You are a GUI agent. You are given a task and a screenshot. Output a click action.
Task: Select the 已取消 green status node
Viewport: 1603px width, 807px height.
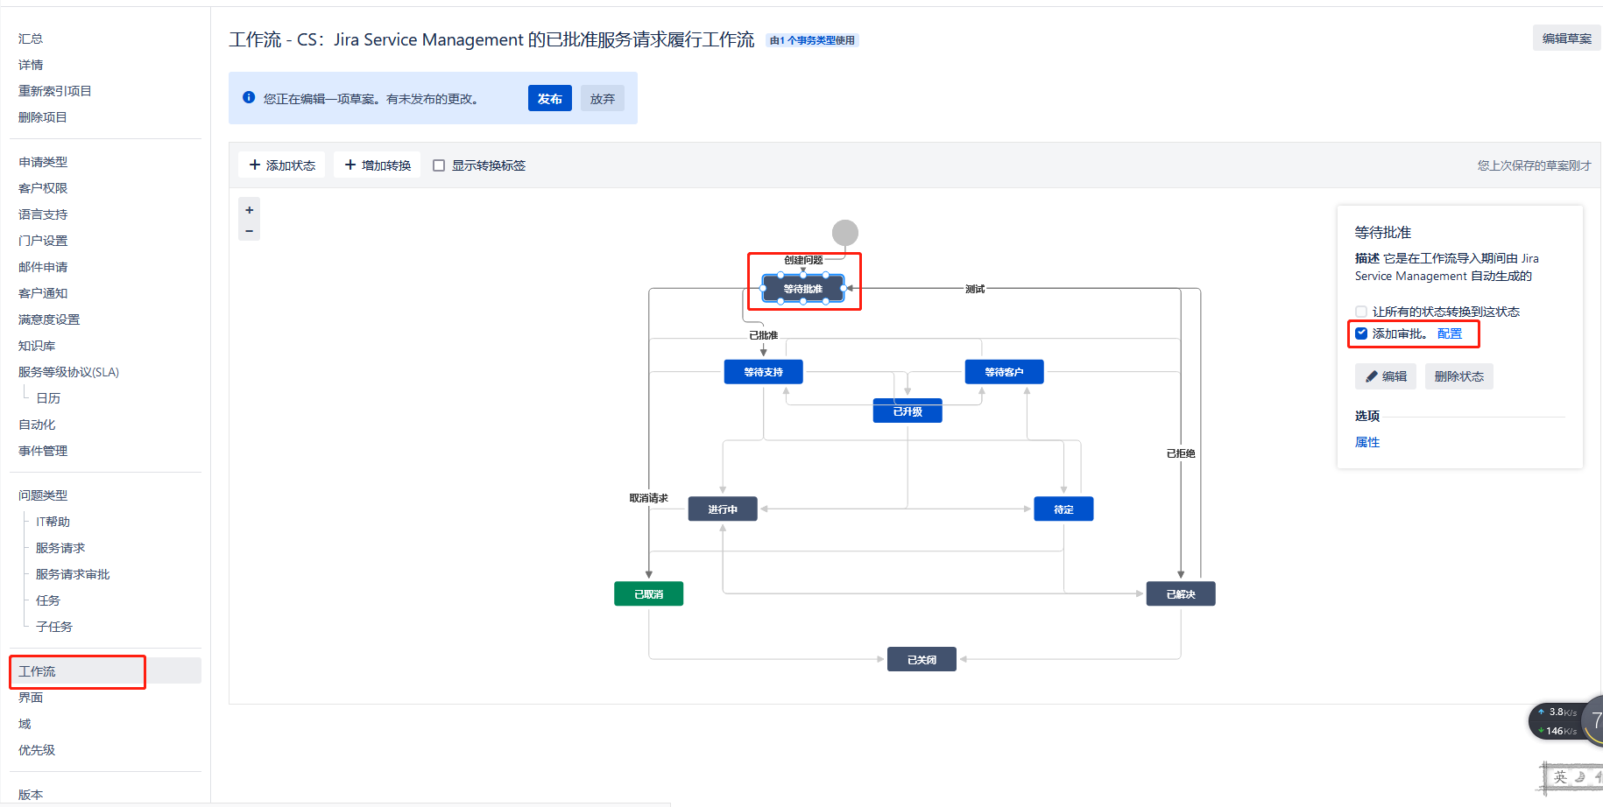(648, 594)
